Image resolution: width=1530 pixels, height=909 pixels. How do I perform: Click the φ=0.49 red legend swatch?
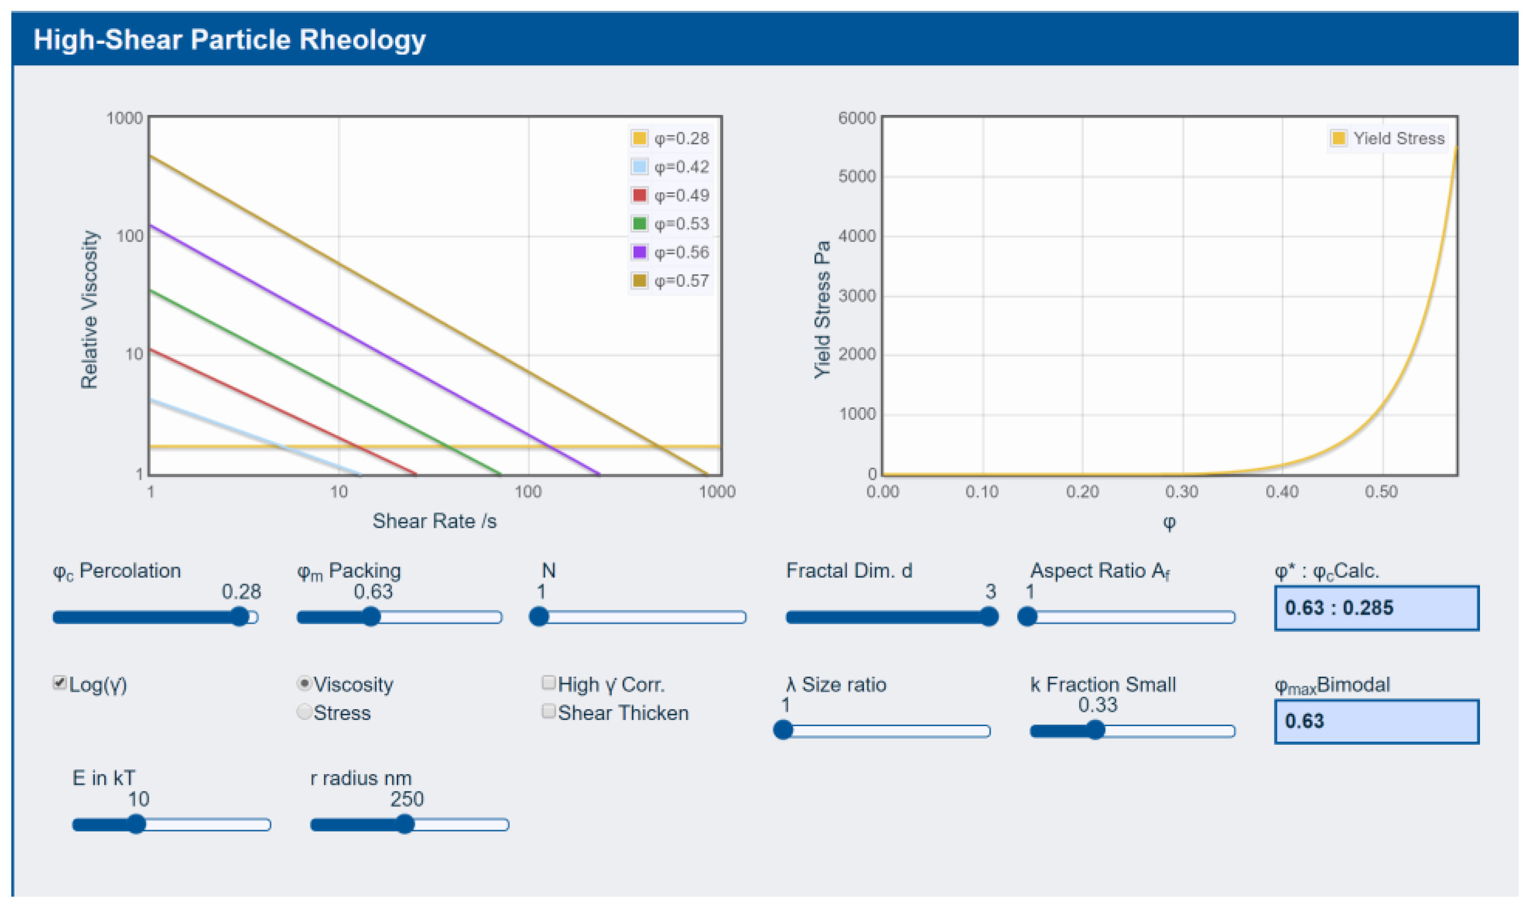click(639, 195)
